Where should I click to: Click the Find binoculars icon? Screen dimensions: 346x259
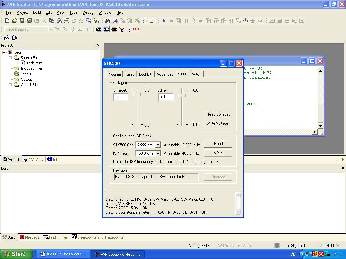coord(108,21)
